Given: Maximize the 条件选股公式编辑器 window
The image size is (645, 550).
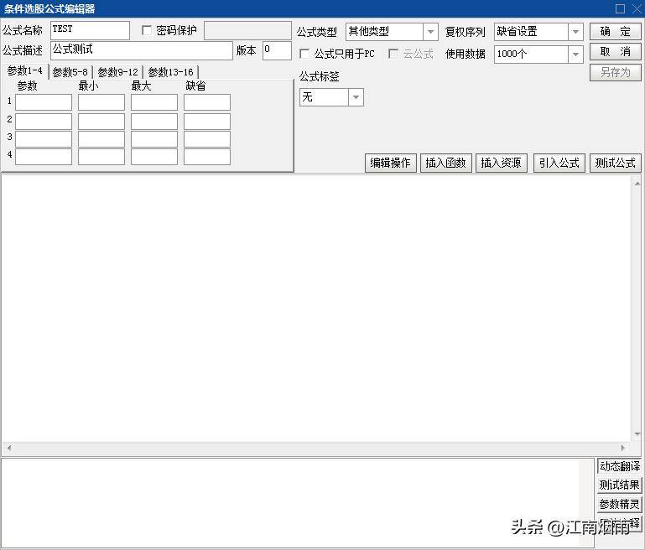Looking at the screenshot, I should [621, 8].
